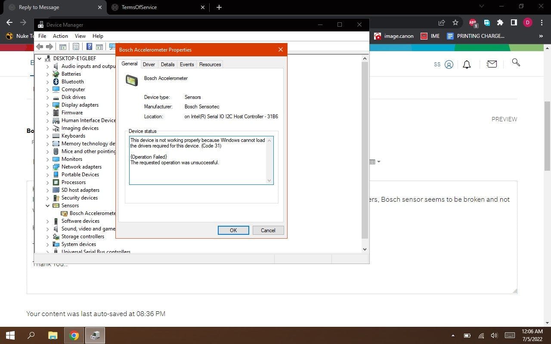Switch to the Driver tab
This screenshot has height=344, width=551.
click(x=149, y=64)
